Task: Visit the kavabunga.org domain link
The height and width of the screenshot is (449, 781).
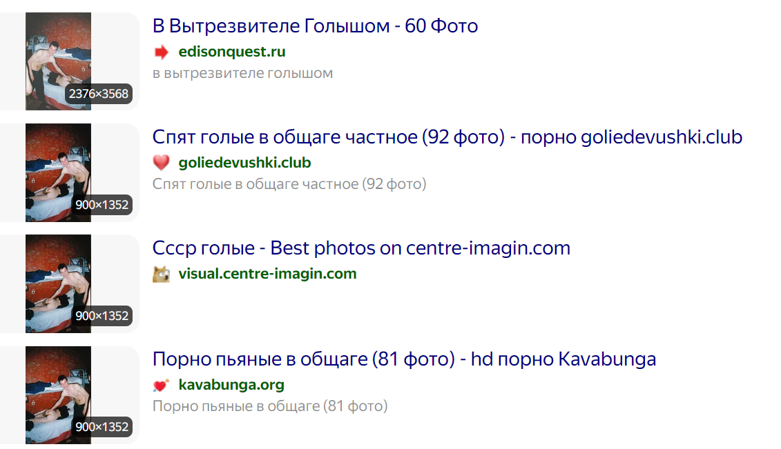Action: tap(231, 385)
